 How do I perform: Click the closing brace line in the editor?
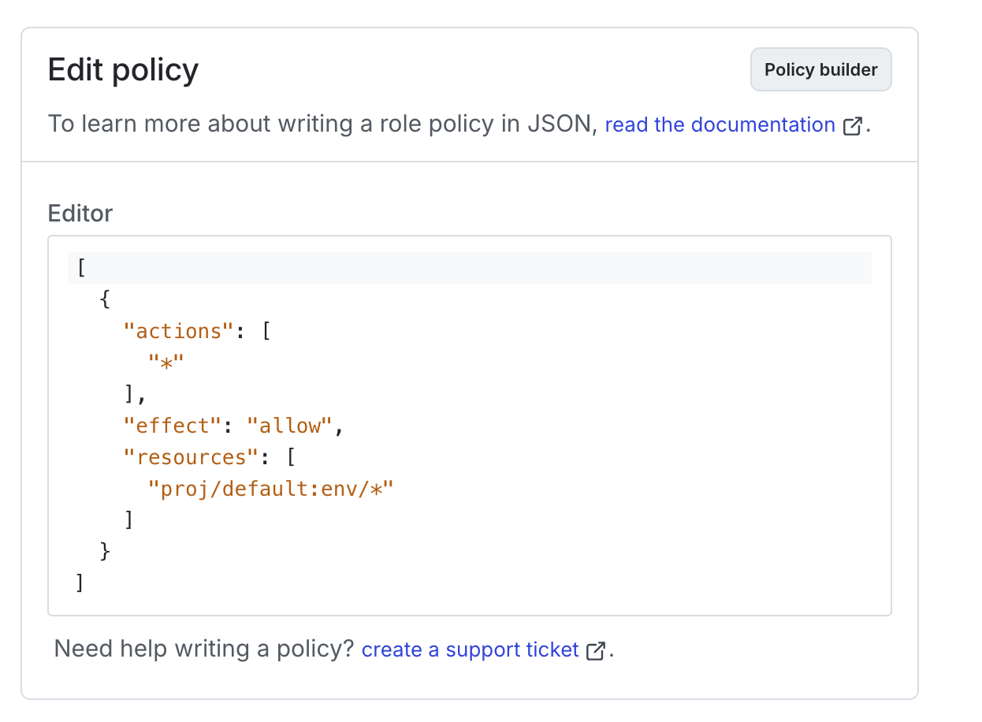tap(106, 551)
